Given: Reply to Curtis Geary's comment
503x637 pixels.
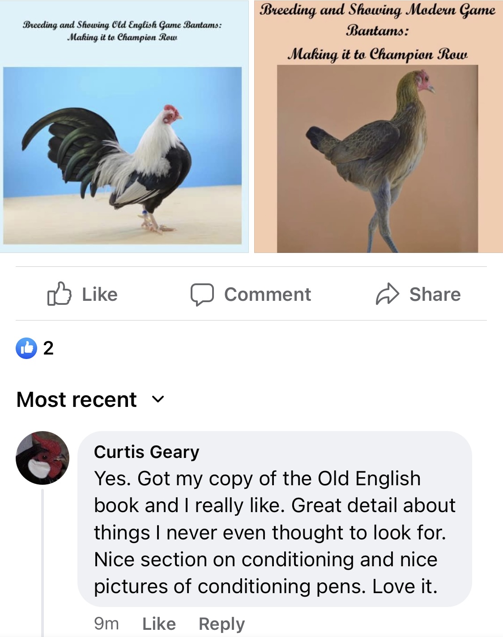Looking at the screenshot, I should click(222, 624).
